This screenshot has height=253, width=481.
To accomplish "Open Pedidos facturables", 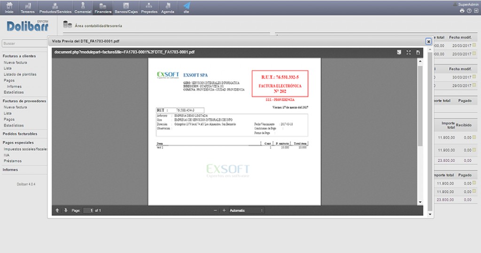I will (x=20, y=134).
